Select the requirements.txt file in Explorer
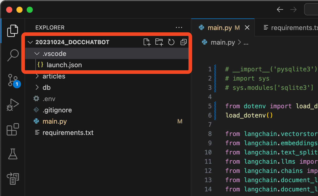The image size is (318, 196). [x=68, y=133]
